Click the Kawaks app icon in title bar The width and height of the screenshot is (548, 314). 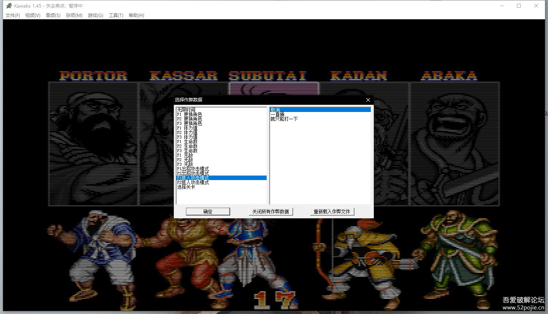click(9, 6)
